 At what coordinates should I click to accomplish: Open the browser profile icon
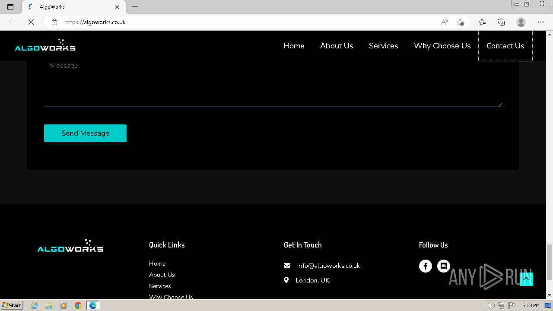[x=521, y=22]
